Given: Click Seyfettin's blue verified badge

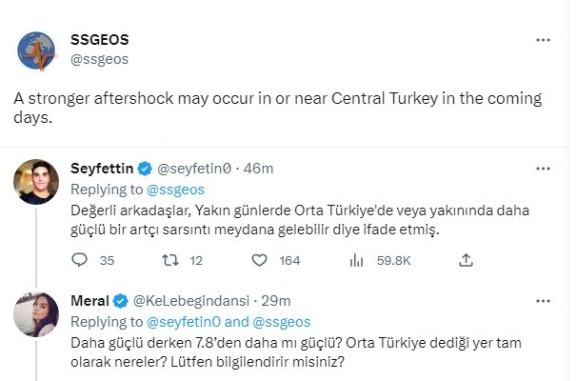Looking at the screenshot, I should click(x=148, y=169).
